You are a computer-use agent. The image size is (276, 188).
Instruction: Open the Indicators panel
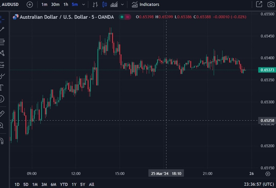coord(145,4)
